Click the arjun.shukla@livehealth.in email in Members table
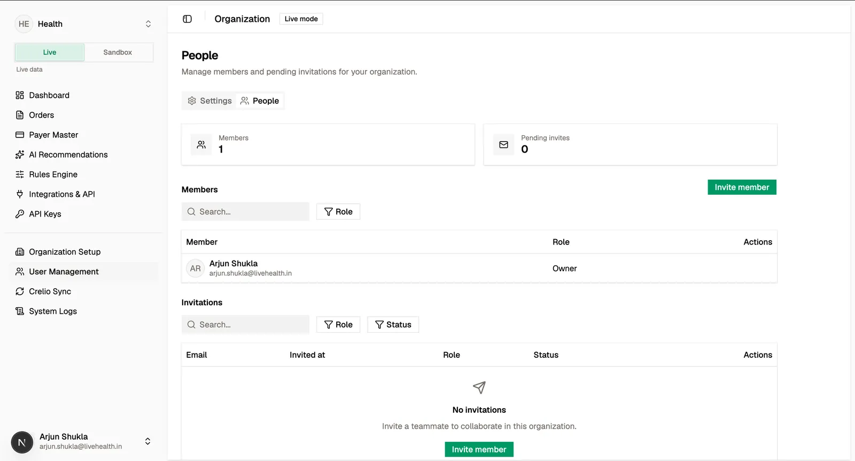855x461 pixels. [x=251, y=273]
